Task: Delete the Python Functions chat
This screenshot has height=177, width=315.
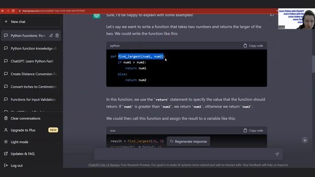Action: coord(57,35)
